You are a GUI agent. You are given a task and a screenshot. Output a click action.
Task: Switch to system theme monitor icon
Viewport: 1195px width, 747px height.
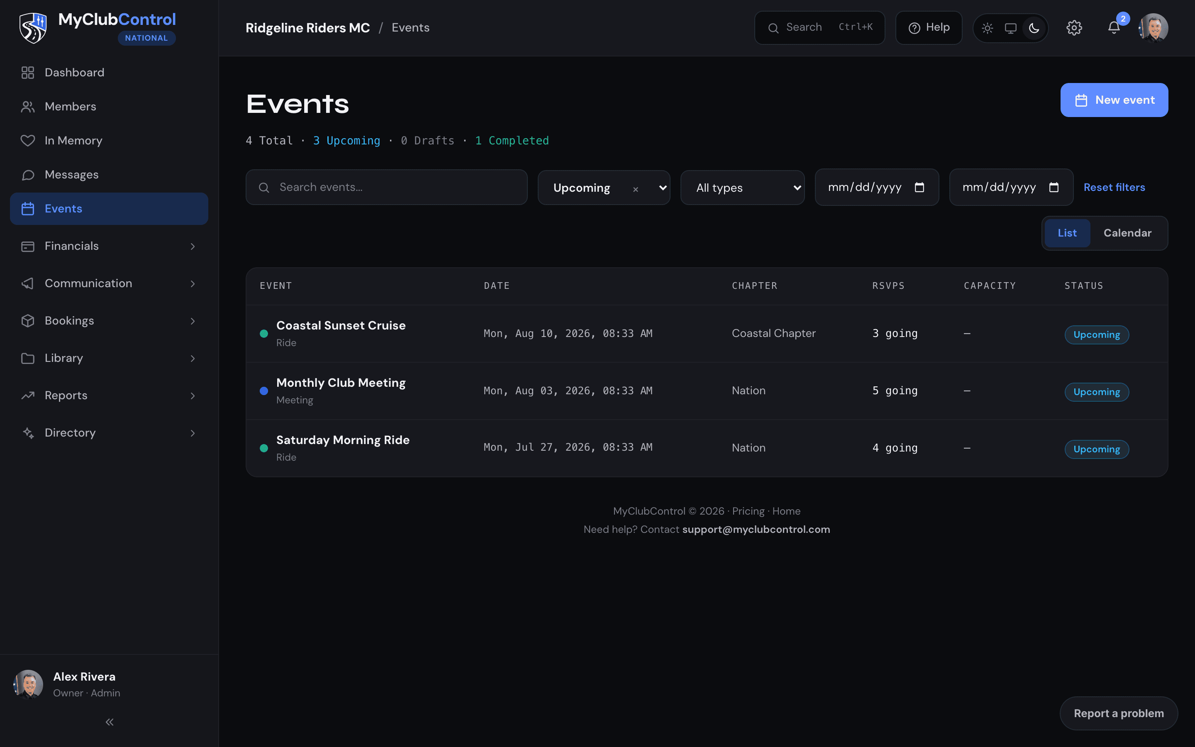pyautogui.click(x=1011, y=28)
